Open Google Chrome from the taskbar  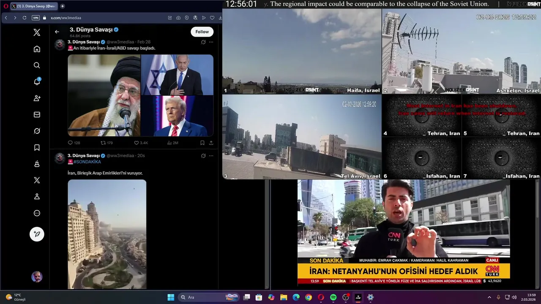click(x=309, y=297)
